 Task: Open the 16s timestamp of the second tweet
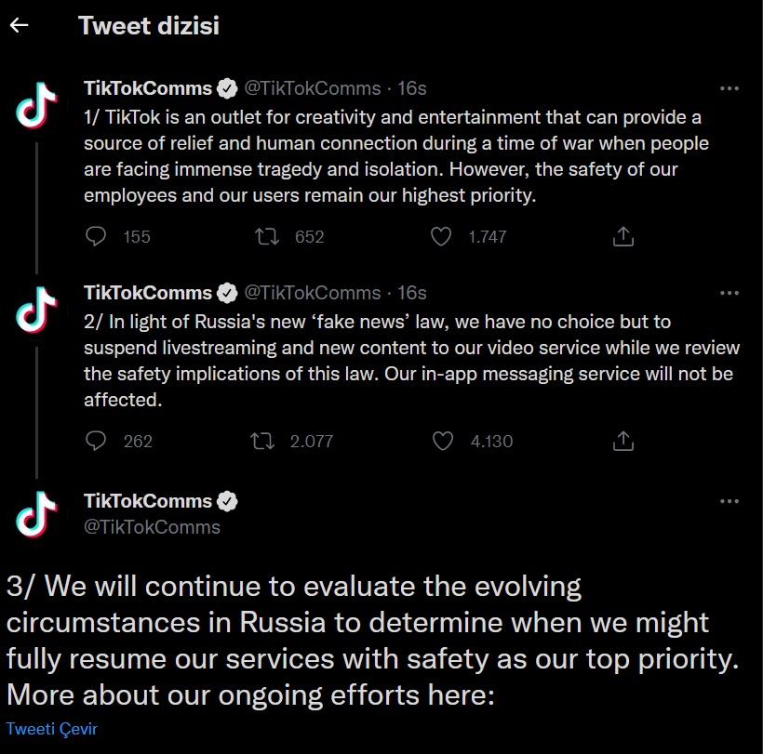tap(411, 293)
